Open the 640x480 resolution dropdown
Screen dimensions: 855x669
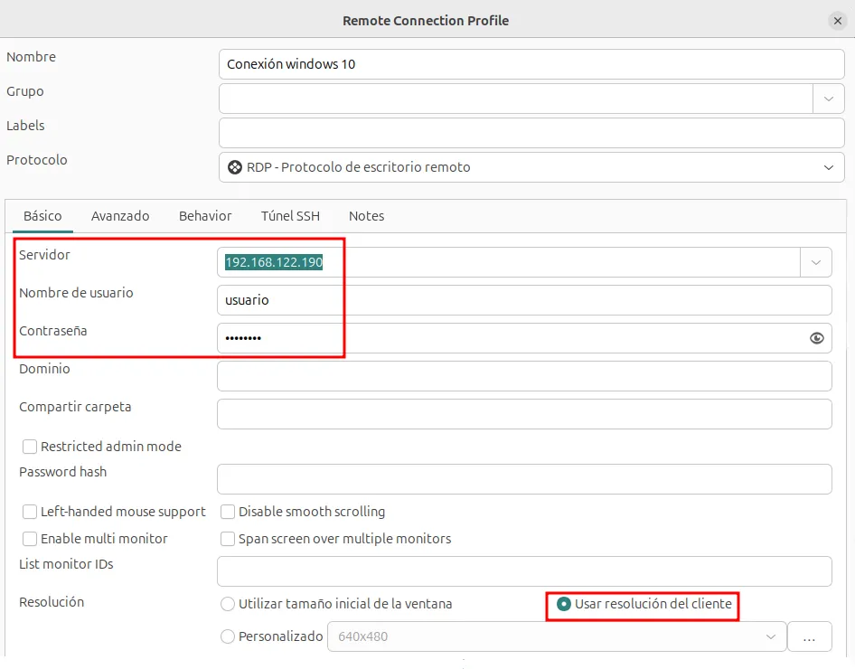pos(770,636)
